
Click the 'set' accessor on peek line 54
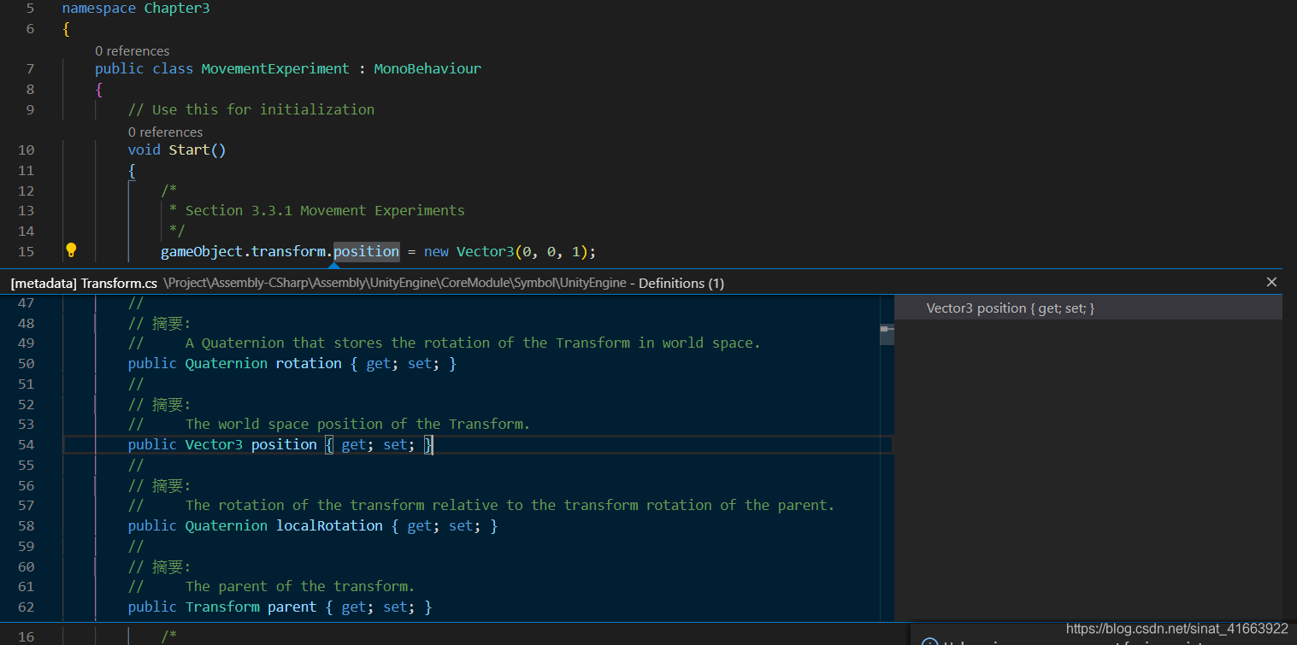click(x=395, y=444)
